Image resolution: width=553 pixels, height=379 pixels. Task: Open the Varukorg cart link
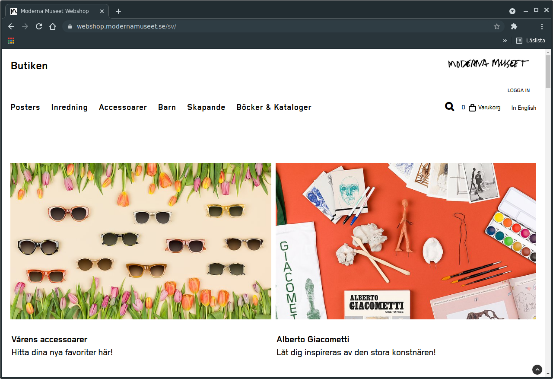tap(489, 108)
